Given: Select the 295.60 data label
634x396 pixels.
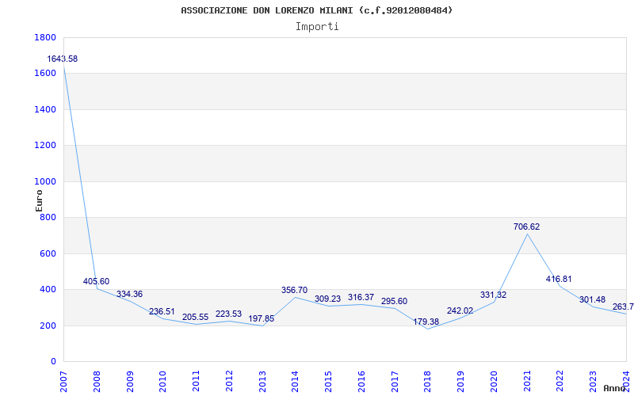Looking at the screenshot, I should point(394,302).
